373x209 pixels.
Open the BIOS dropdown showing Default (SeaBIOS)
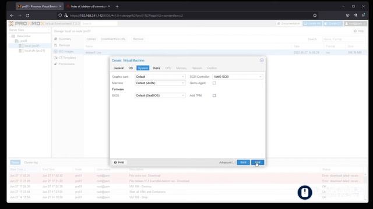[x=160, y=95]
